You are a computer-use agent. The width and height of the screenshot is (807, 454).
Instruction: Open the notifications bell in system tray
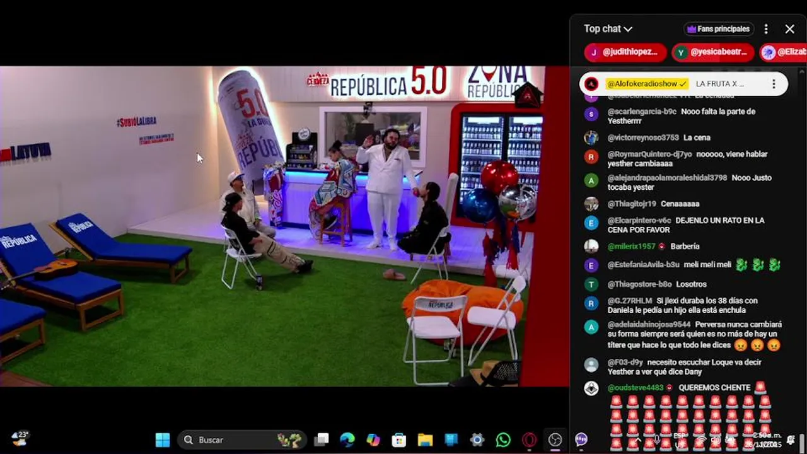click(791, 439)
